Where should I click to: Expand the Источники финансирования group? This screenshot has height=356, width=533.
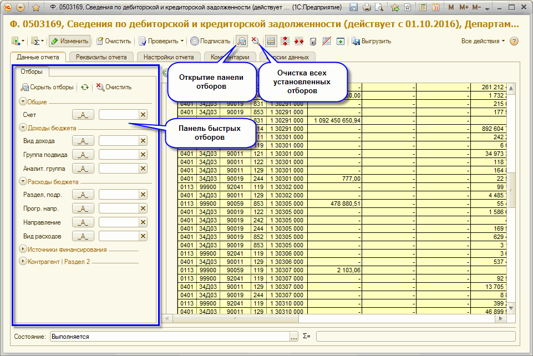[x=23, y=250]
